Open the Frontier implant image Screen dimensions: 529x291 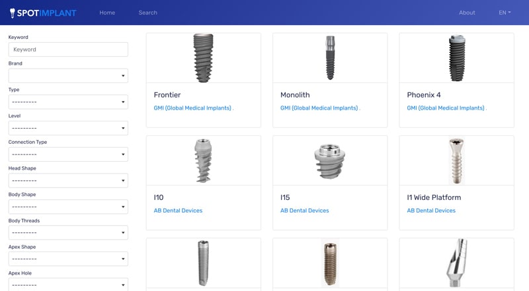click(203, 58)
